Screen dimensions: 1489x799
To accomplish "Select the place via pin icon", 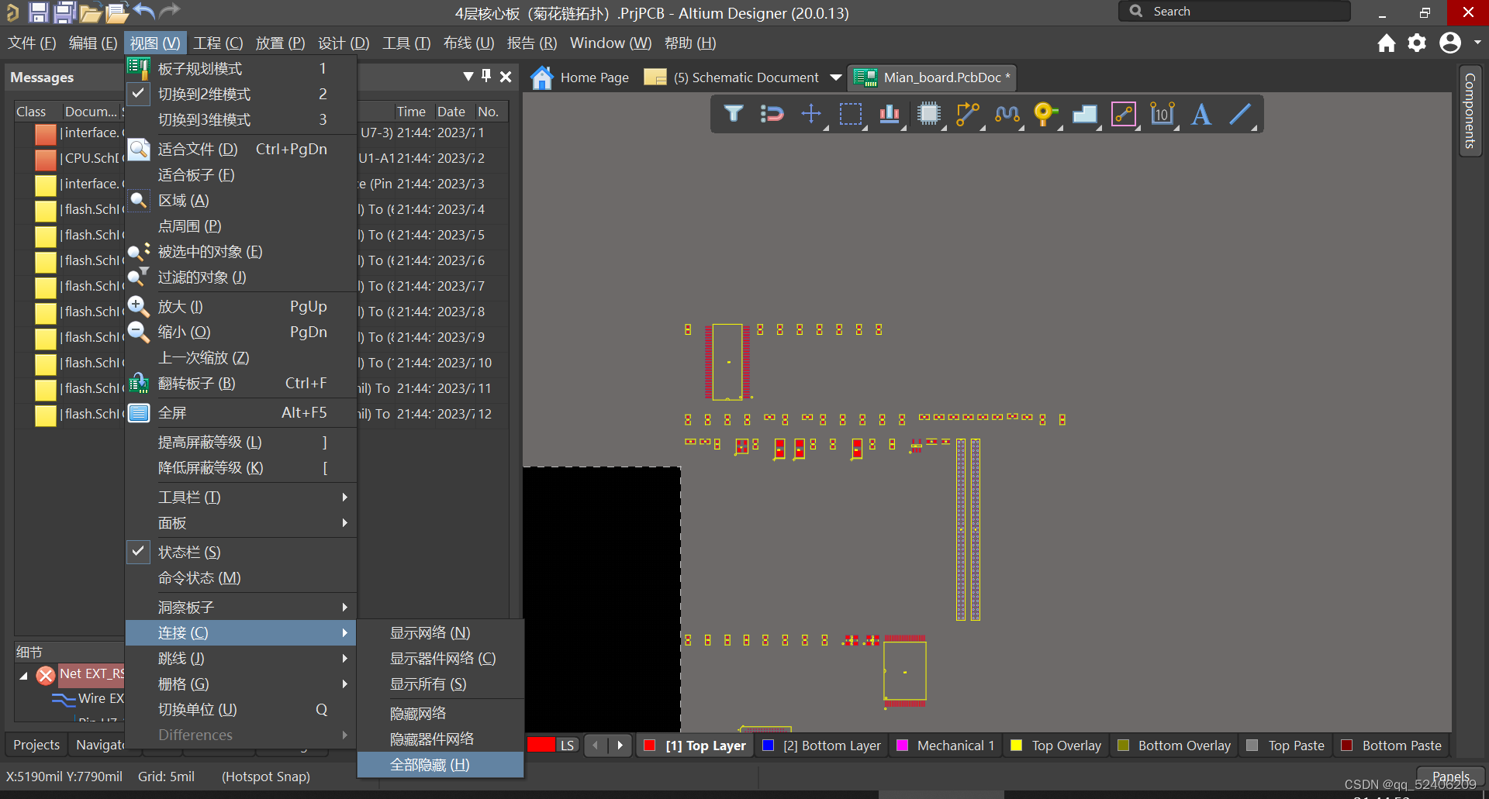I will pyautogui.click(x=1045, y=114).
